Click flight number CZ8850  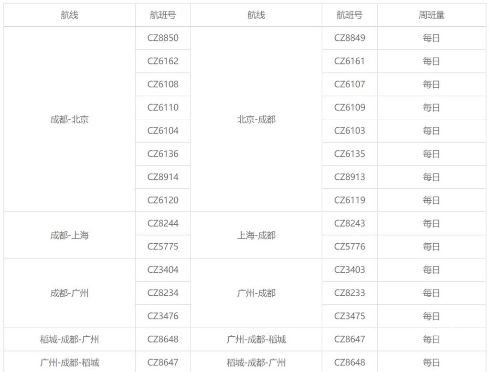pyautogui.click(x=163, y=38)
